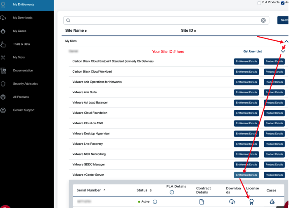Click the Contract Details column header
This screenshot has height=208, width=289.
203,190
